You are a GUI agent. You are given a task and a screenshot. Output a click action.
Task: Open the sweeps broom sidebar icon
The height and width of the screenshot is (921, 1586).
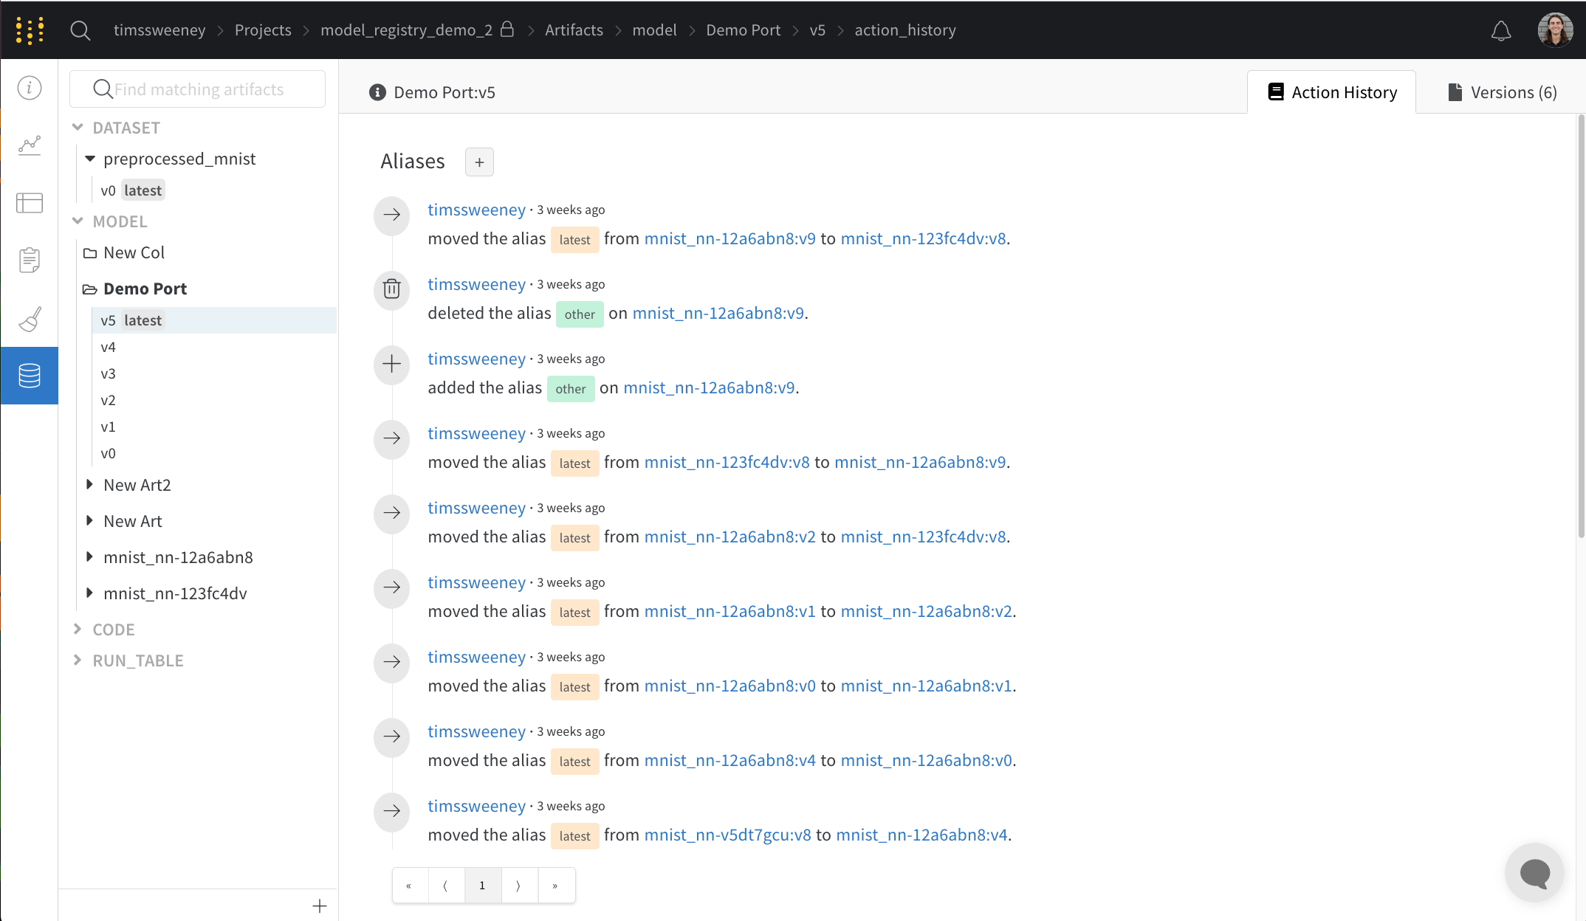(x=30, y=319)
